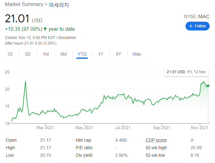This screenshot has height=163, width=215.
Task: Click the Market Summary breadcrumb
Action: pos(24,4)
